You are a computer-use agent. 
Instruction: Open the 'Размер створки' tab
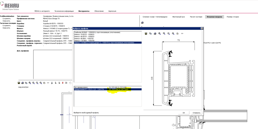[x=233, y=17]
